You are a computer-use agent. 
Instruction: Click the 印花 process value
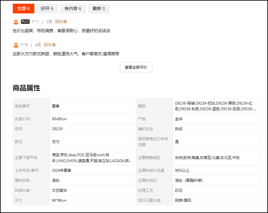click(x=179, y=190)
